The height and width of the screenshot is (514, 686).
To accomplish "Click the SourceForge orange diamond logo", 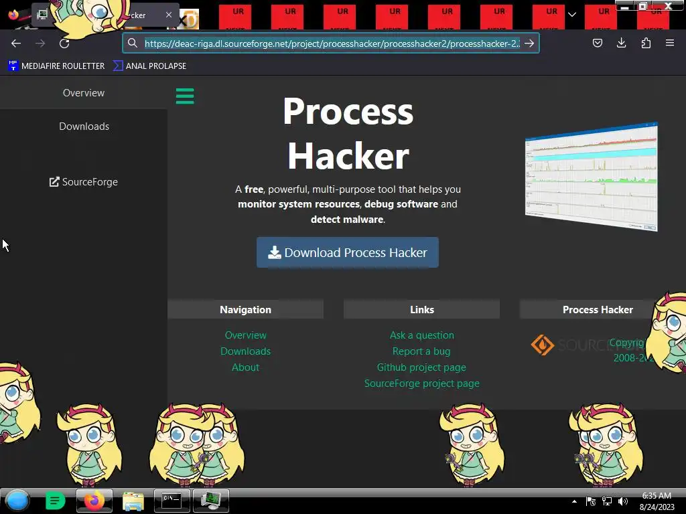I will (543, 345).
